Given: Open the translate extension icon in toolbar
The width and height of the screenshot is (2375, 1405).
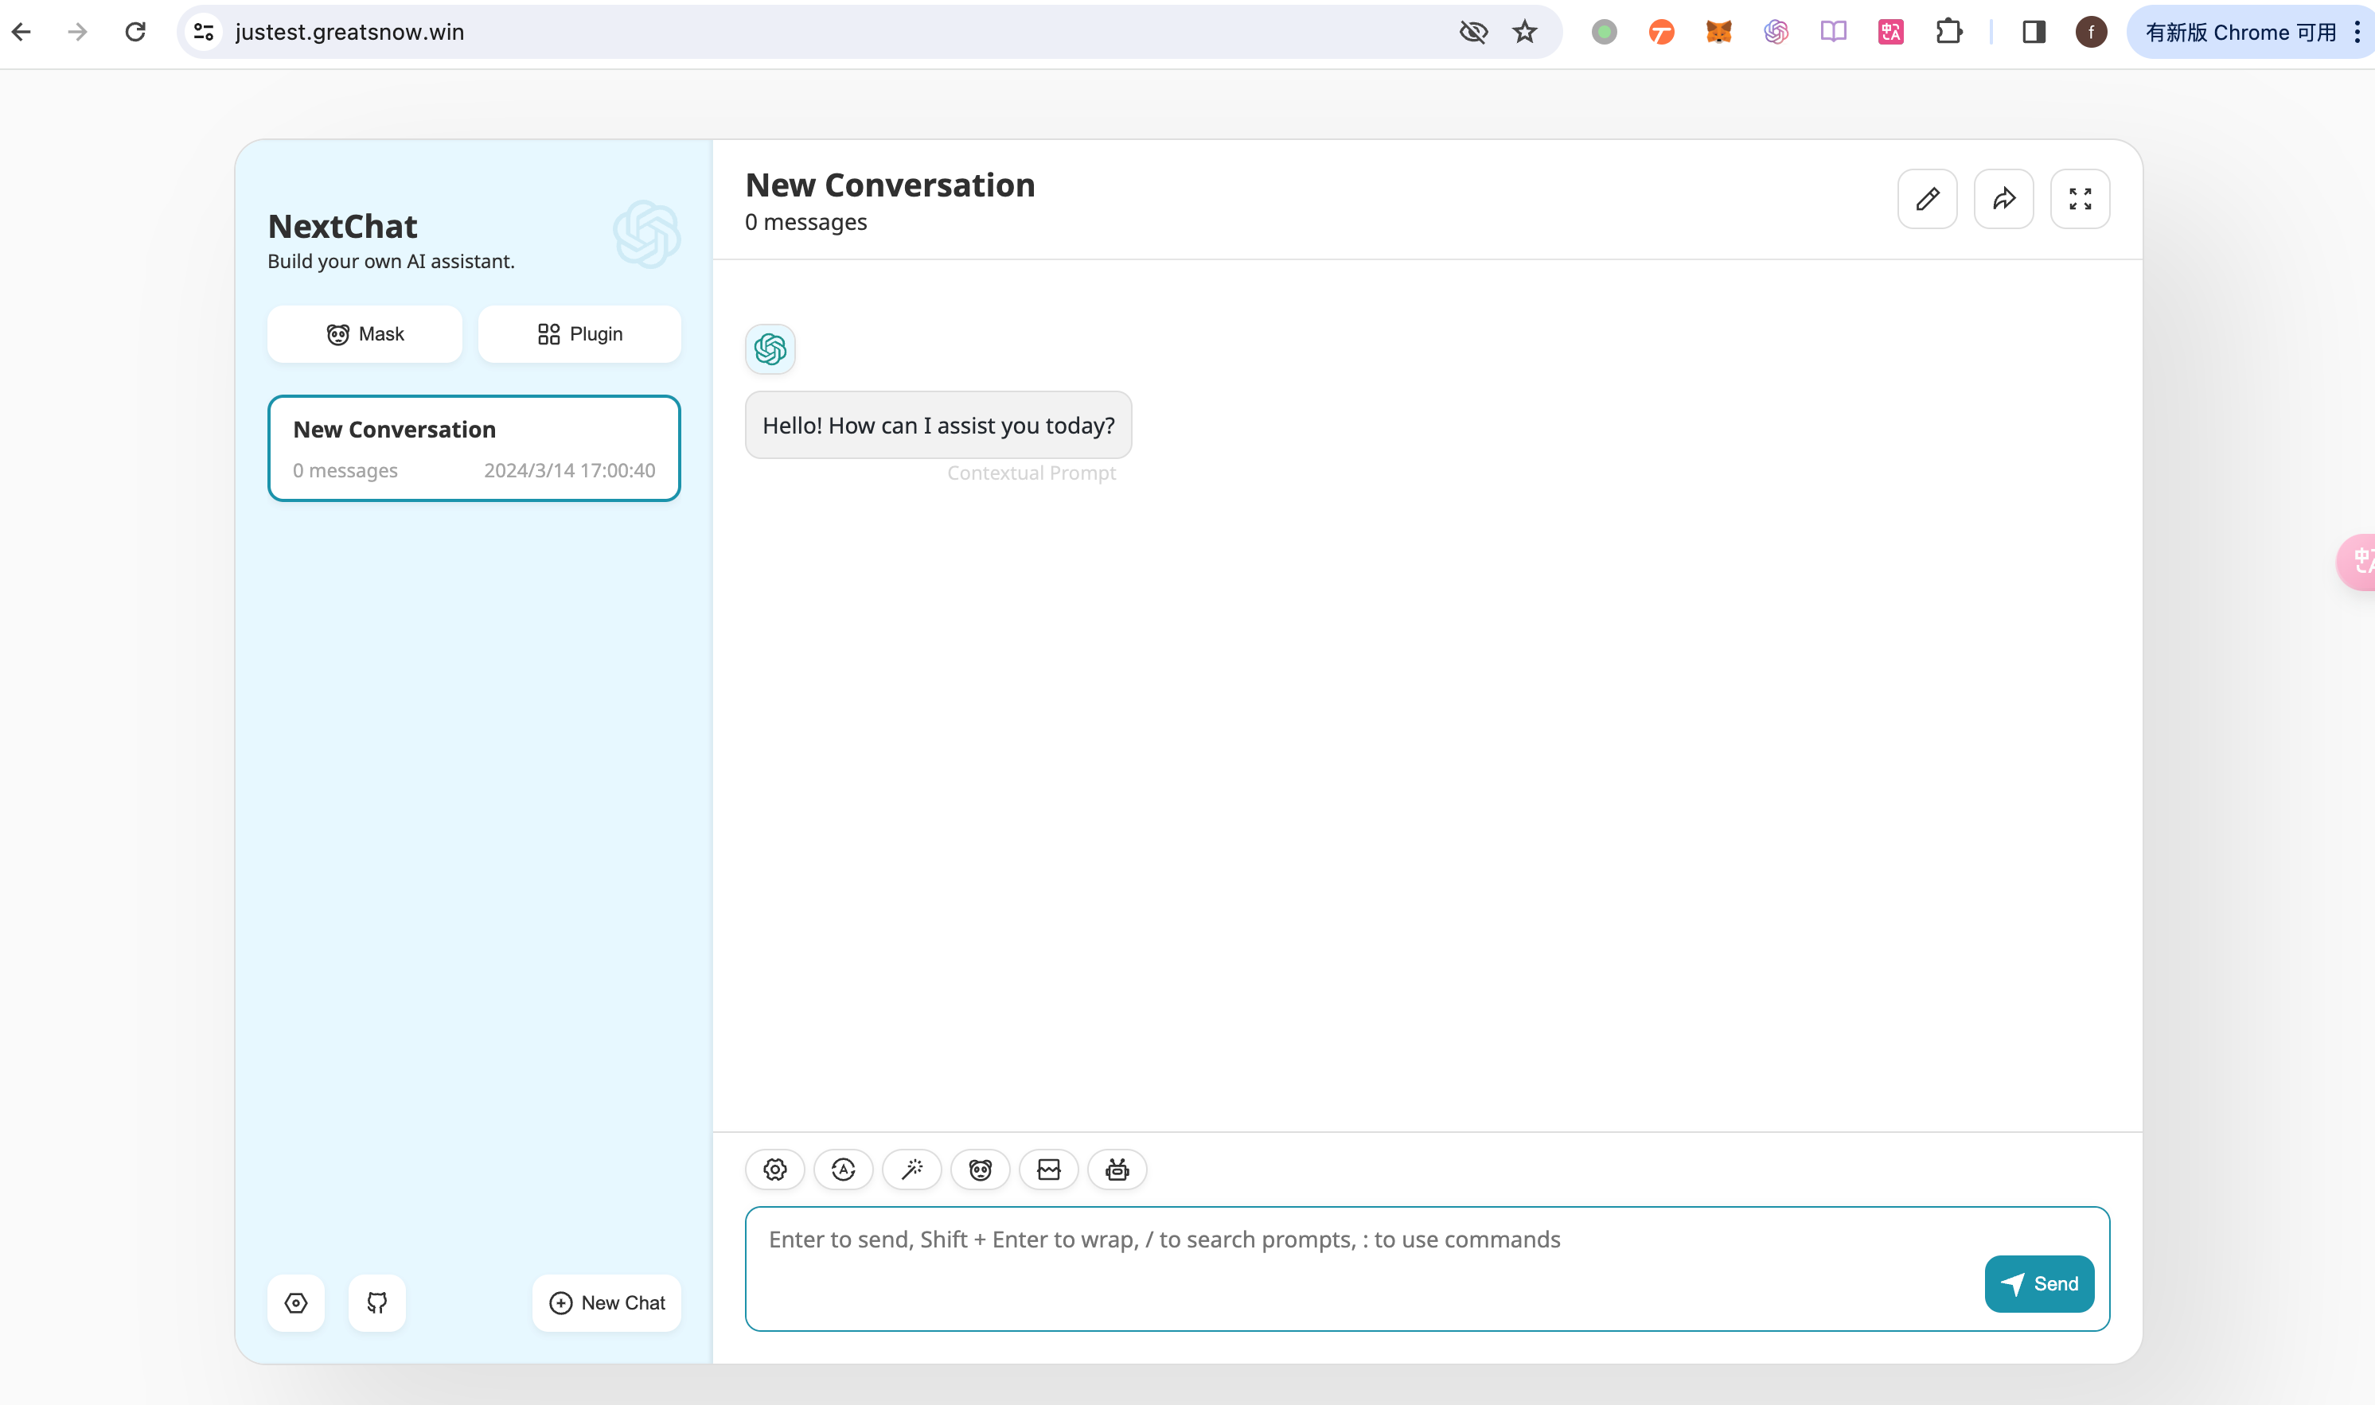Looking at the screenshot, I should coord(1891,32).
